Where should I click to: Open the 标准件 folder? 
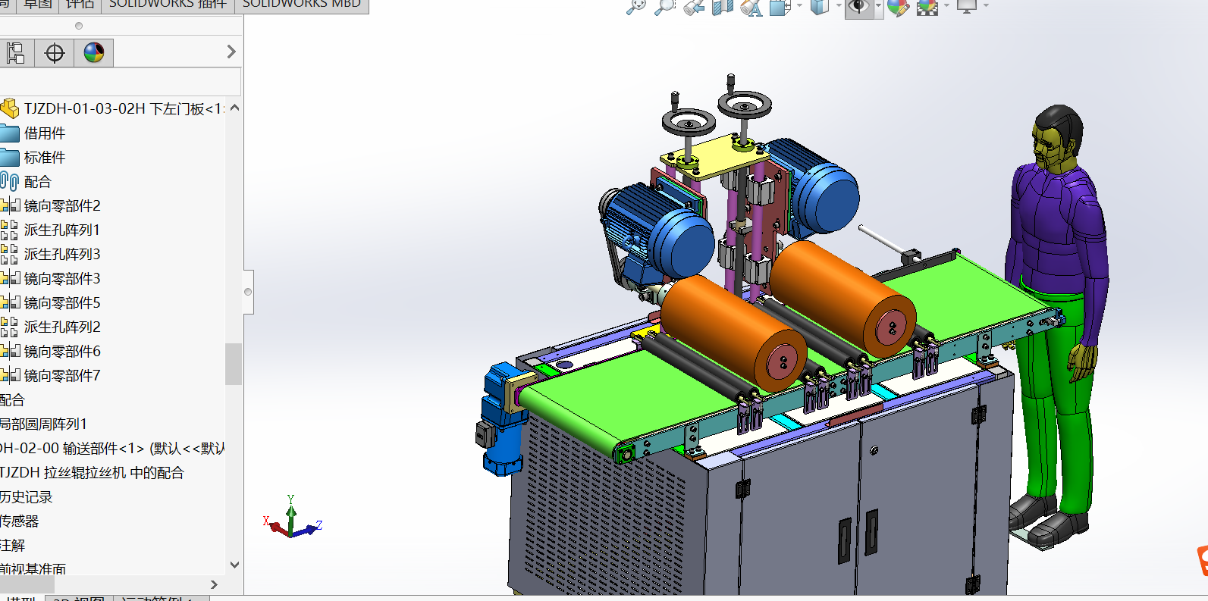click(x=45, y=158)
